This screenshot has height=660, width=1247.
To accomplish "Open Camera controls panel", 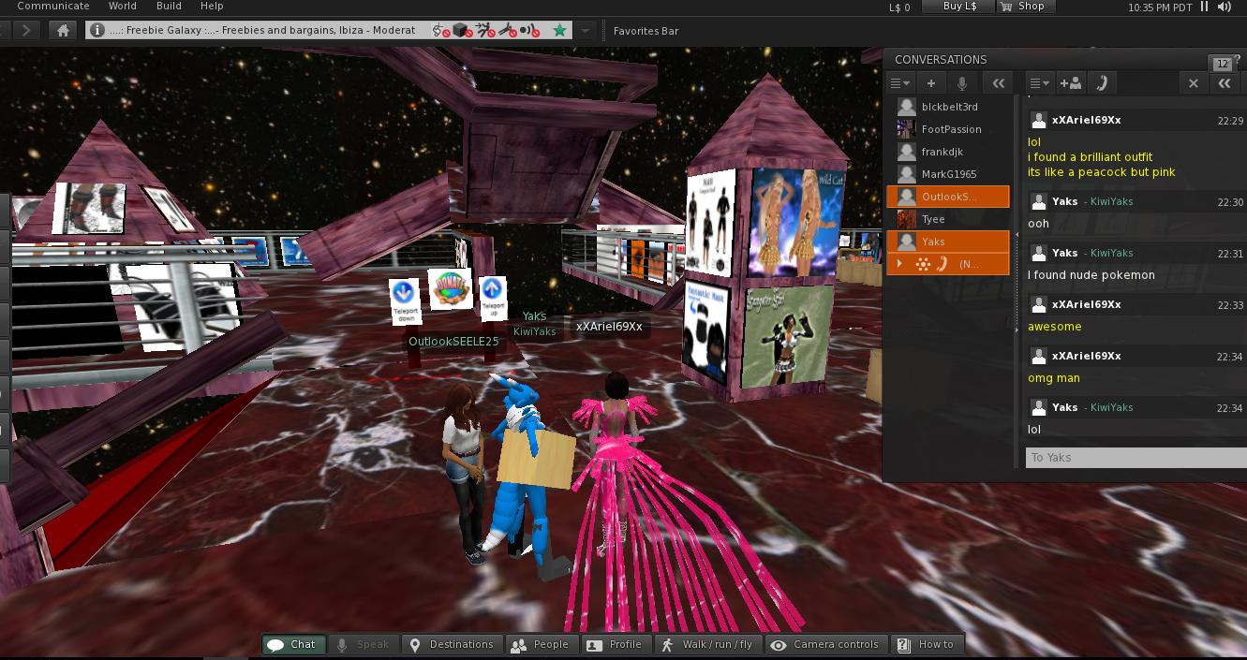I will 826,644.
